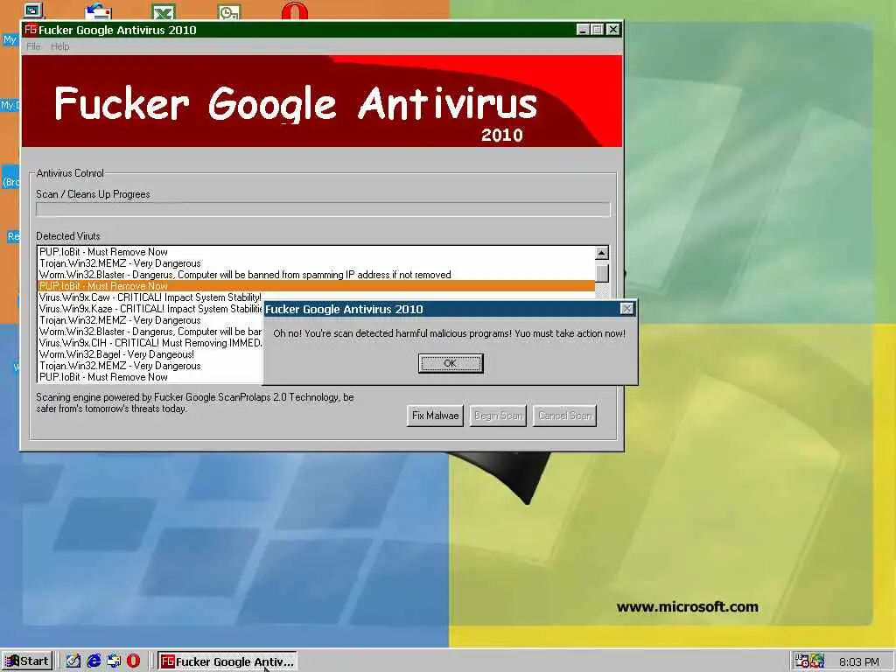This screenshot has width=896, height=672.
Task: Select the Virus.Win9x.Caw CRITICAL row
Action: click(150, 297)
